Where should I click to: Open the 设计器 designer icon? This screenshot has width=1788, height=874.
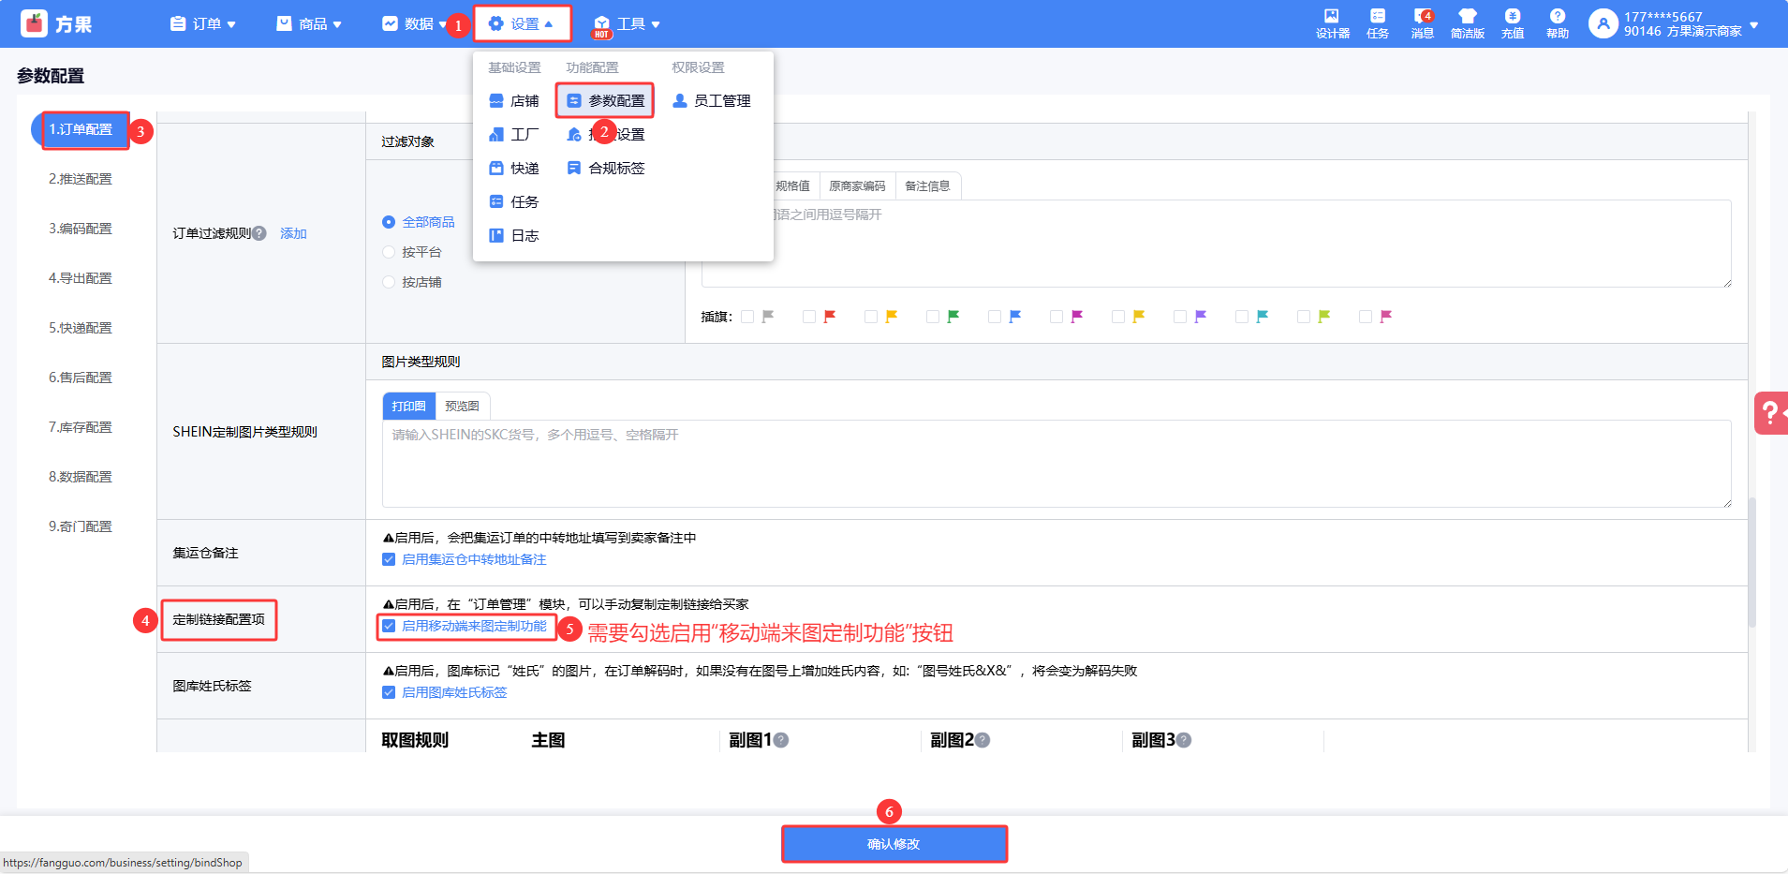tap(1331, 23)
